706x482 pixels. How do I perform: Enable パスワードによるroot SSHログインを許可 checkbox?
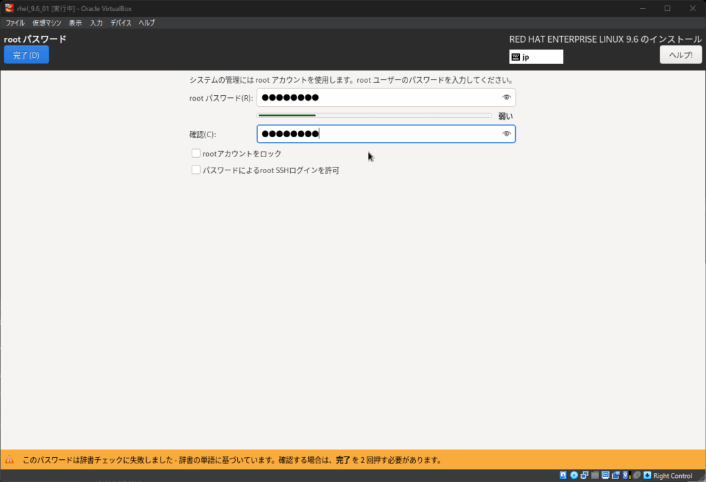tap(196, 170)
